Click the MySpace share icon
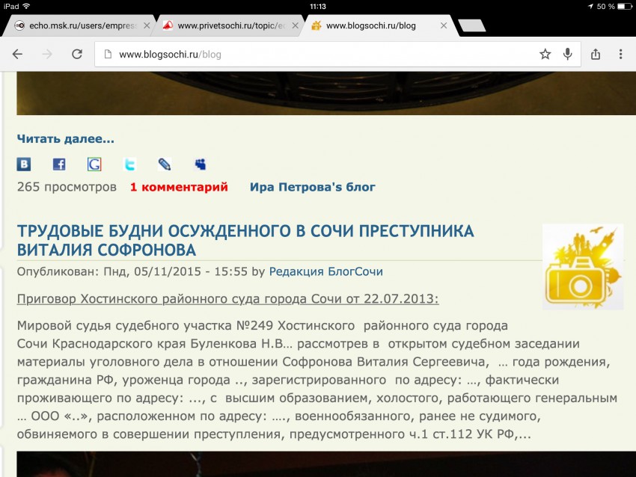Image resolution: width=636 pixels, height=477 pixels. (200, 164)
